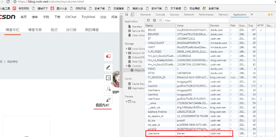Expand the top frame node
The height and width of the screenshot is (137, 276).
point(127,102)
